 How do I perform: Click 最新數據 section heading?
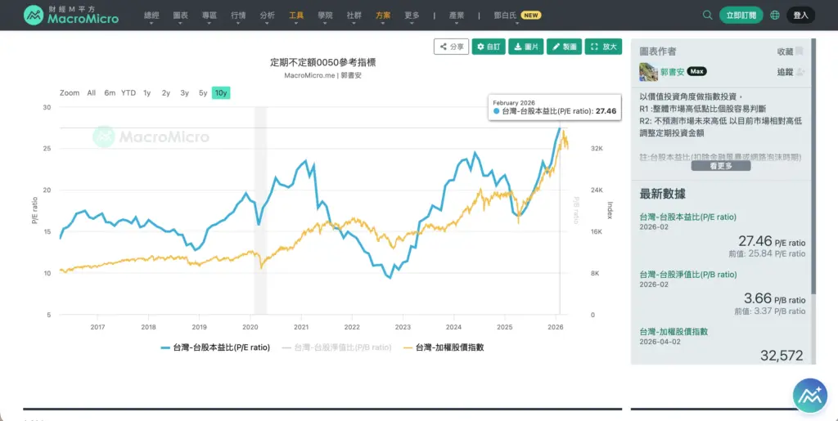click(663, 194)
